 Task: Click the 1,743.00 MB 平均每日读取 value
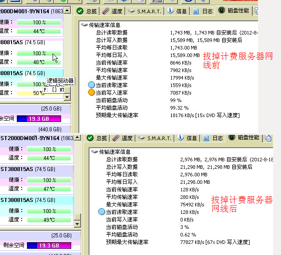tap(184, 48)
